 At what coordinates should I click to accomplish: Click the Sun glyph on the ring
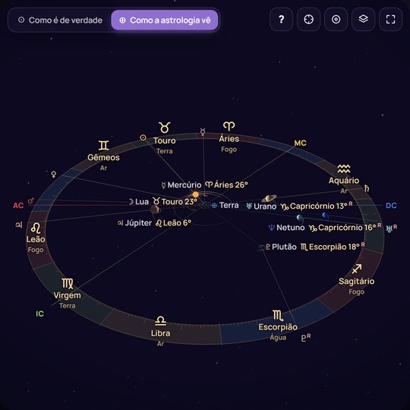(143, 137)
